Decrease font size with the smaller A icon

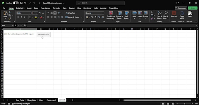point(43,13)
